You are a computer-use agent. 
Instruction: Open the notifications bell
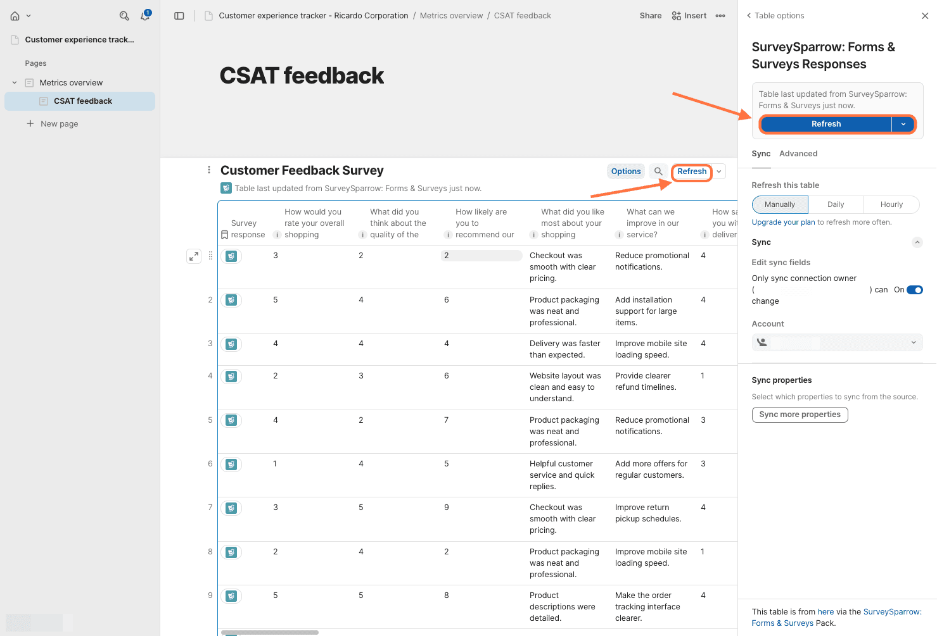pos(145,16)
